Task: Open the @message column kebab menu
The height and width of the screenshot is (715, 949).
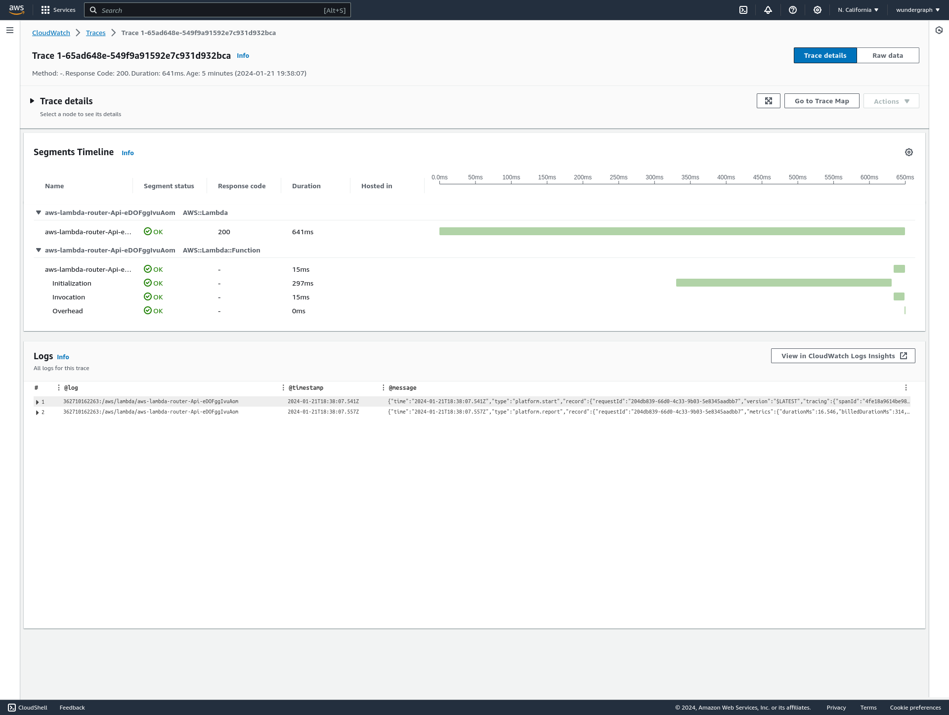Action: pos(906,387)
